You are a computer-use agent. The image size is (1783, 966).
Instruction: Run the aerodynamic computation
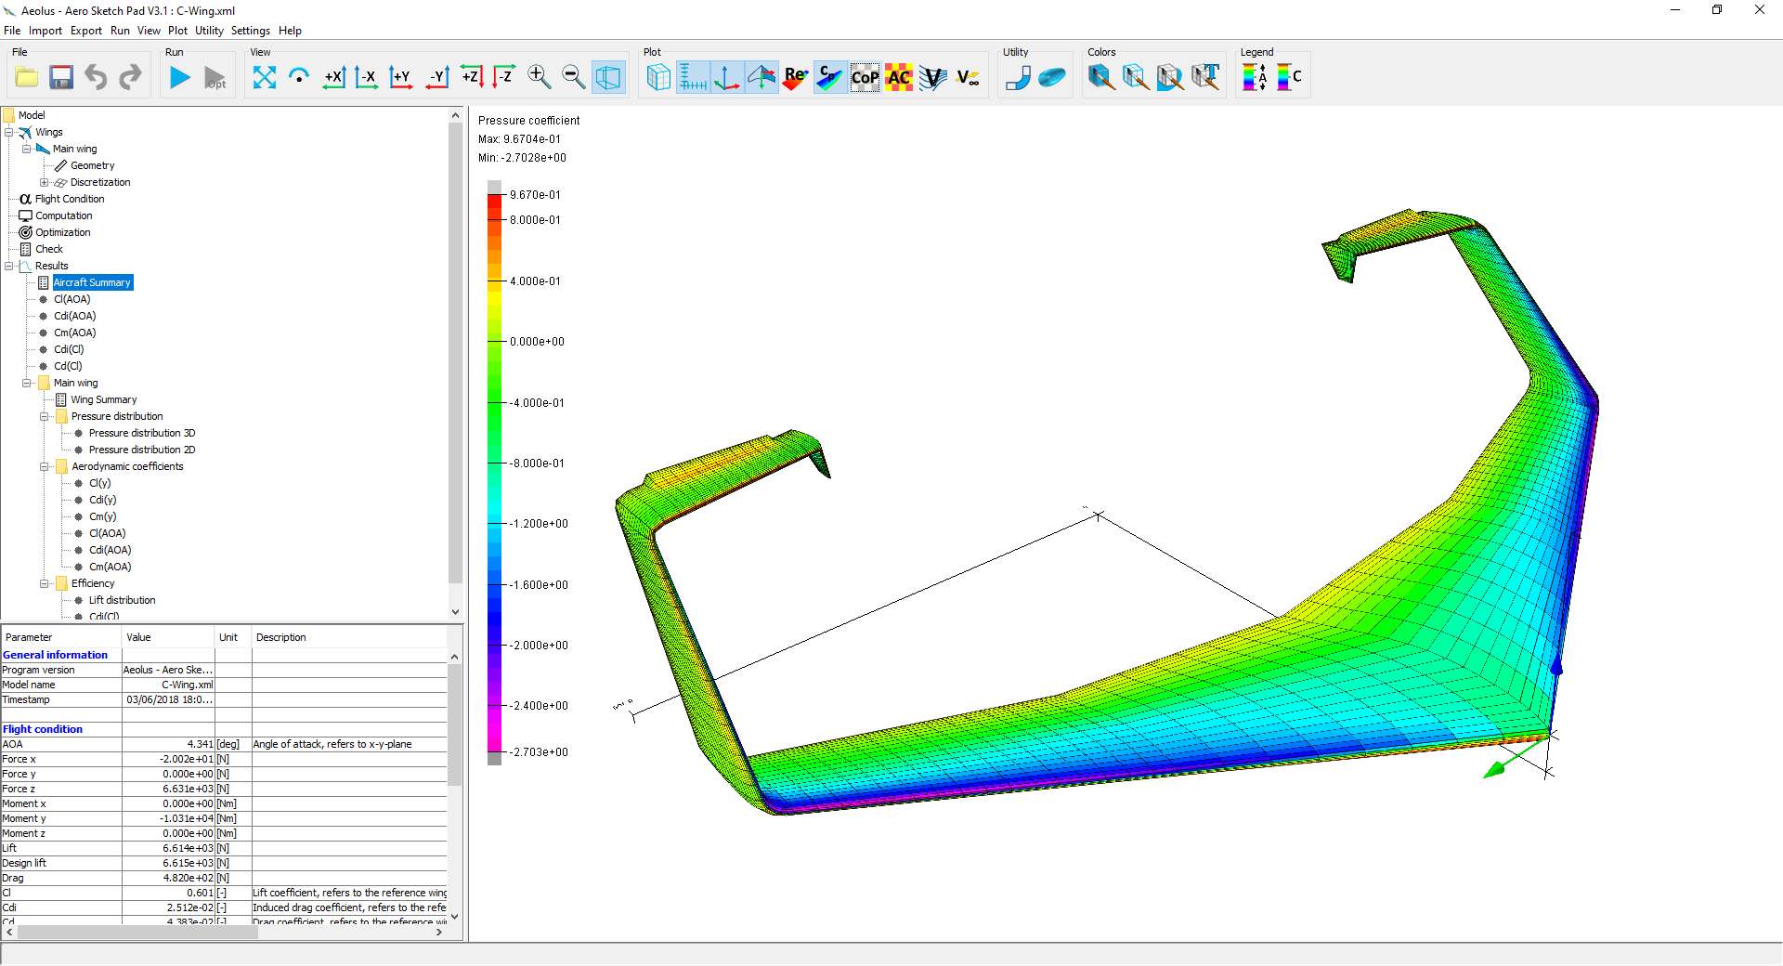click(179, 77)
